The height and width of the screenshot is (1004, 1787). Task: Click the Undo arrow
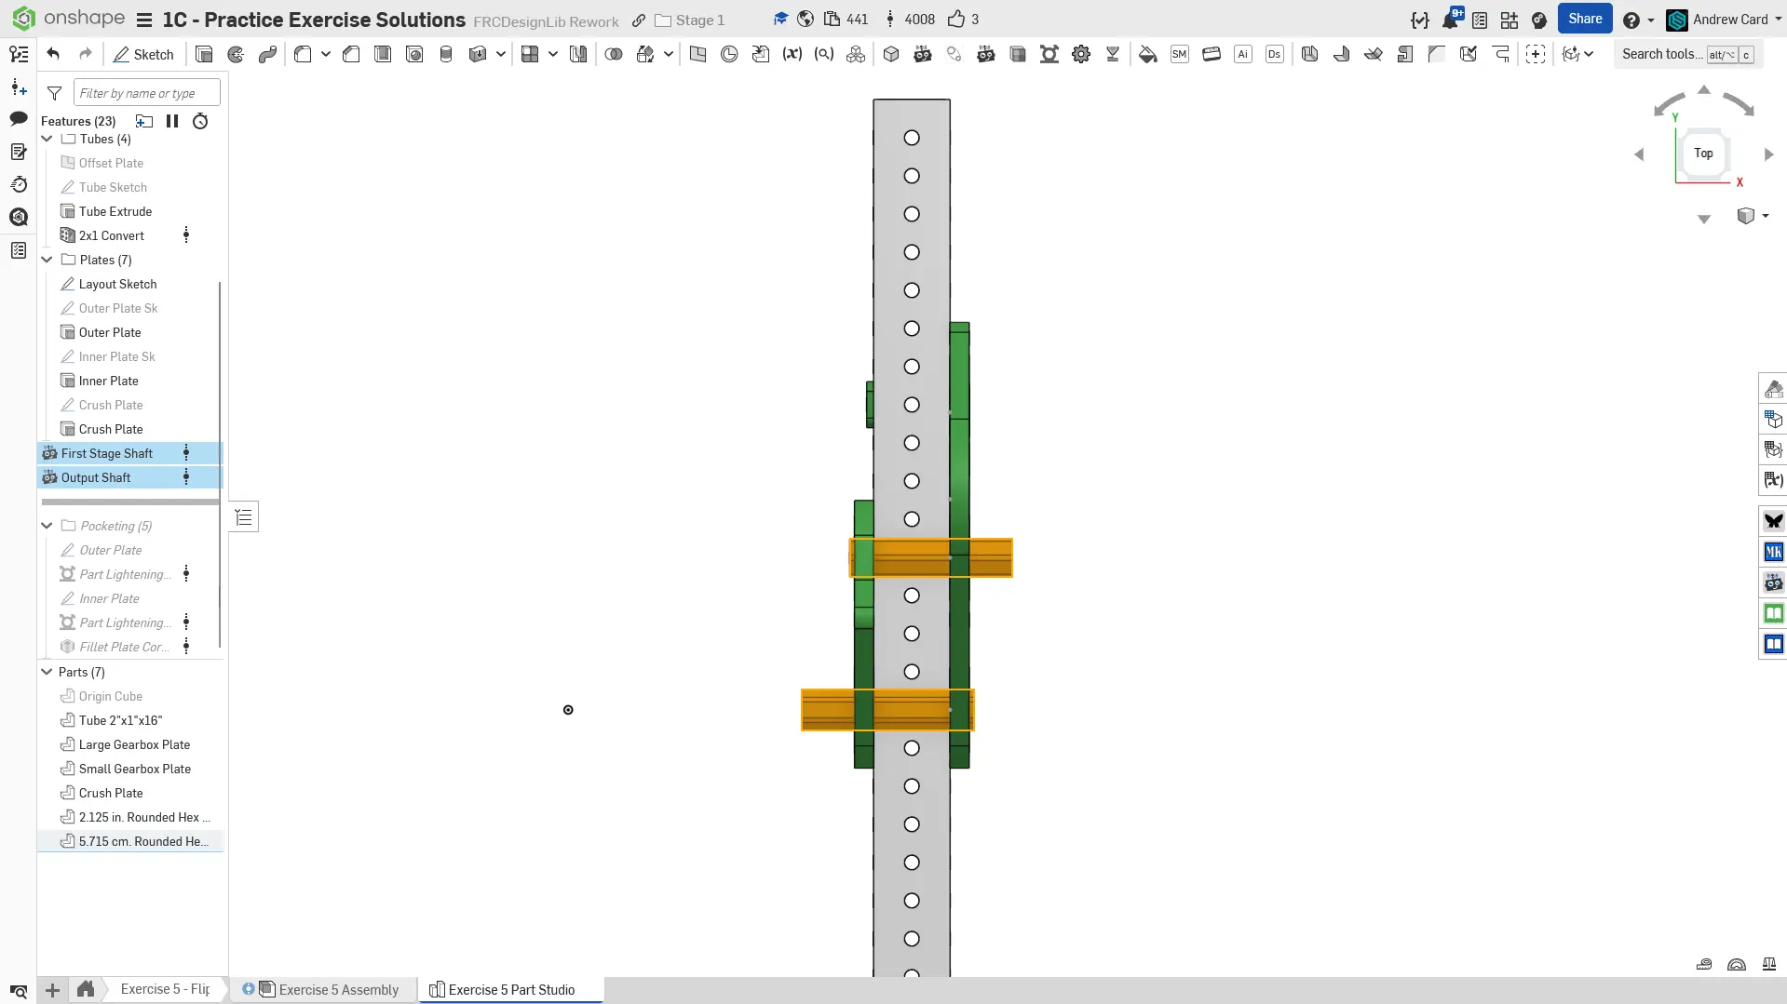[x=53, y=54]
